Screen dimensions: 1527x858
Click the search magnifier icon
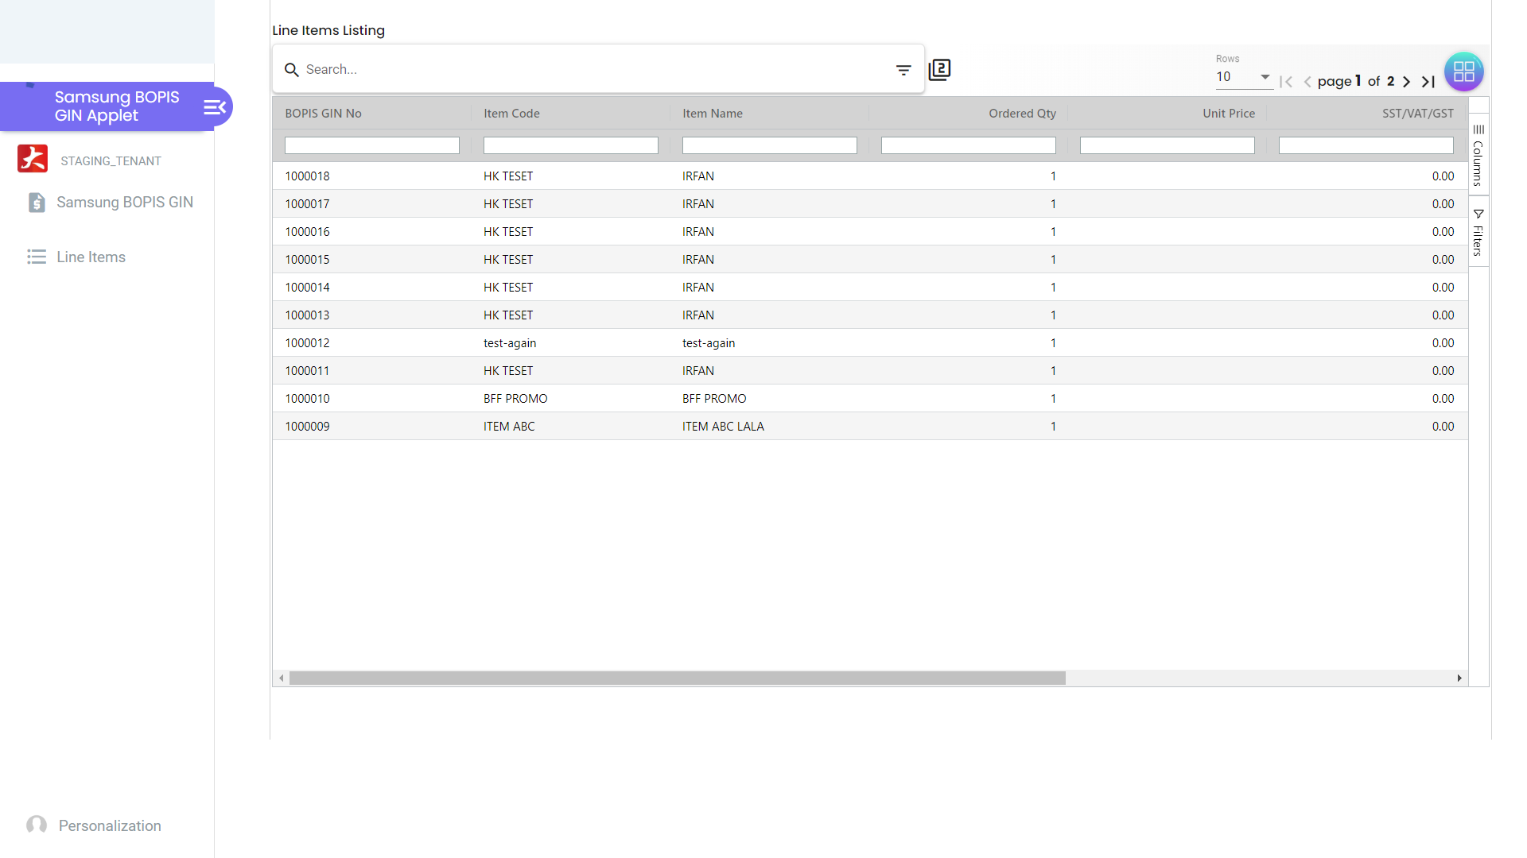[x=292, y=70]
